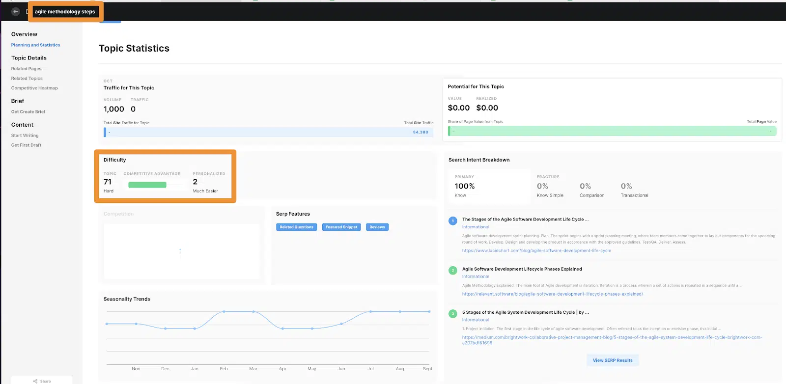Click the green number 2 result badge

(453, 271)
